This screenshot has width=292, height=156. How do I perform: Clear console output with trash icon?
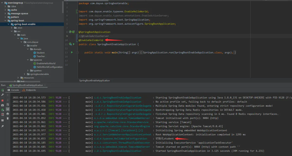pyautogui.click(x=8, y=118)
